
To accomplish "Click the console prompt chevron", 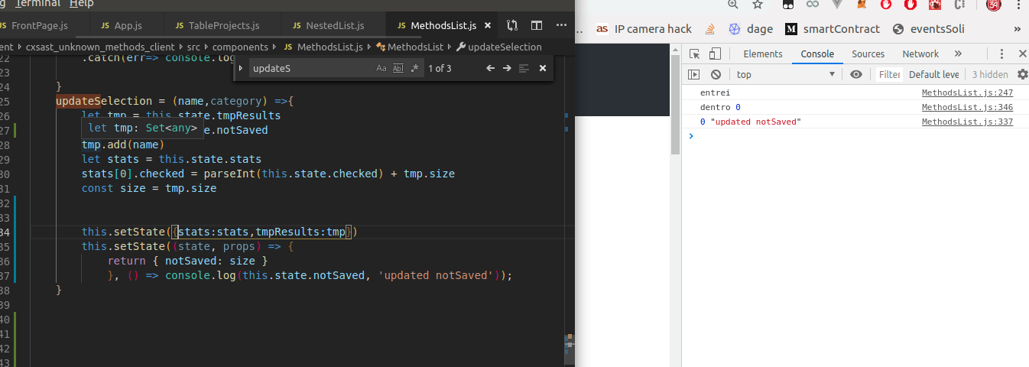I will tap(691, 136).
